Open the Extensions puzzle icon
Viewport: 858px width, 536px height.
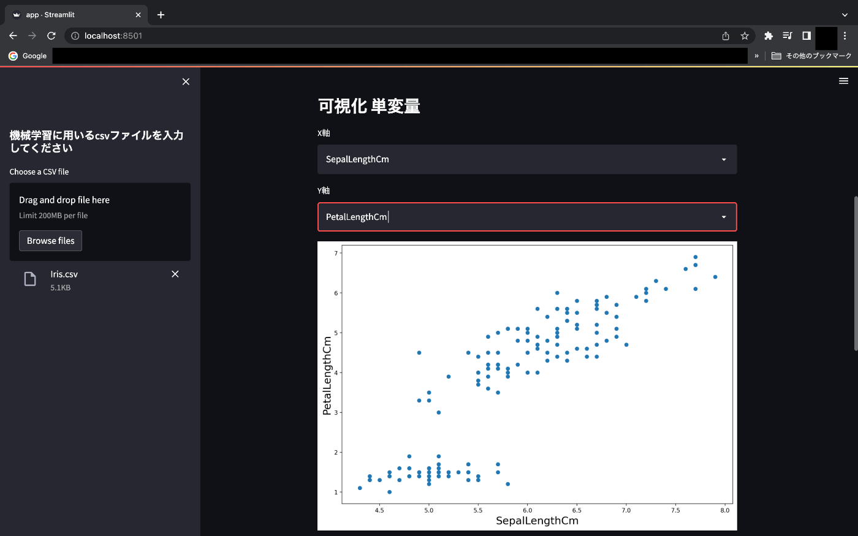point(769,36)
